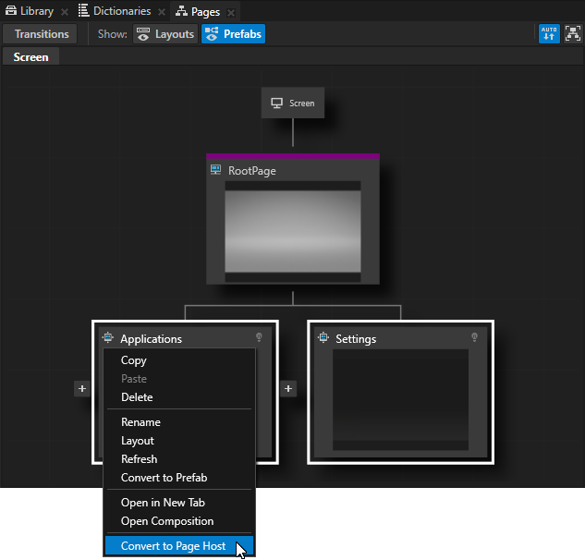Click the Applications page node icon
Image resolution: width=585 pixels, height=560 pixels.
coord(108,338)
